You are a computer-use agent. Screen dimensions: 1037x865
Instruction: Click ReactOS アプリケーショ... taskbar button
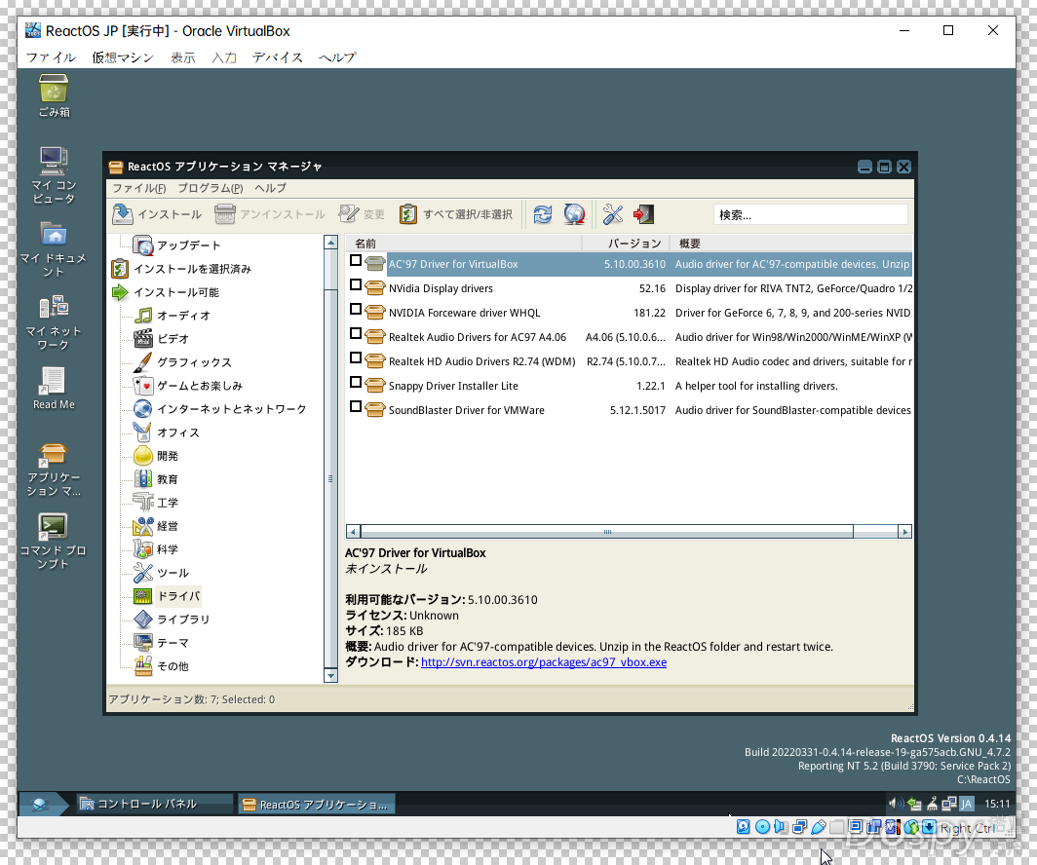pos(316,805)
